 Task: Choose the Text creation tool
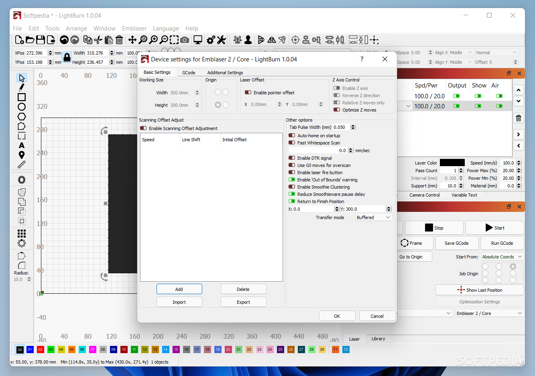coord(22,145)
